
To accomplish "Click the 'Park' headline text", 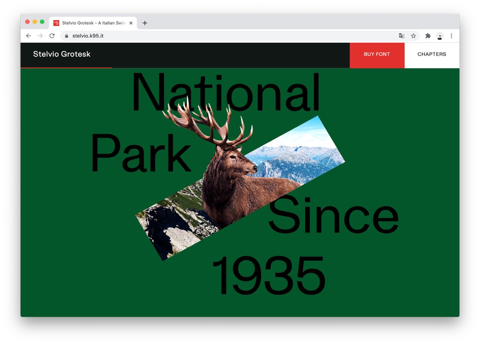I will pyautogui.click(x=141, y=153).
